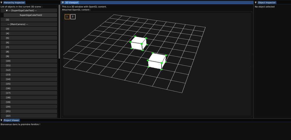The width and height of the screenshot is (291, 140).
Task: Select the 3D Viewport tab
Action: [x=72, y=3]
